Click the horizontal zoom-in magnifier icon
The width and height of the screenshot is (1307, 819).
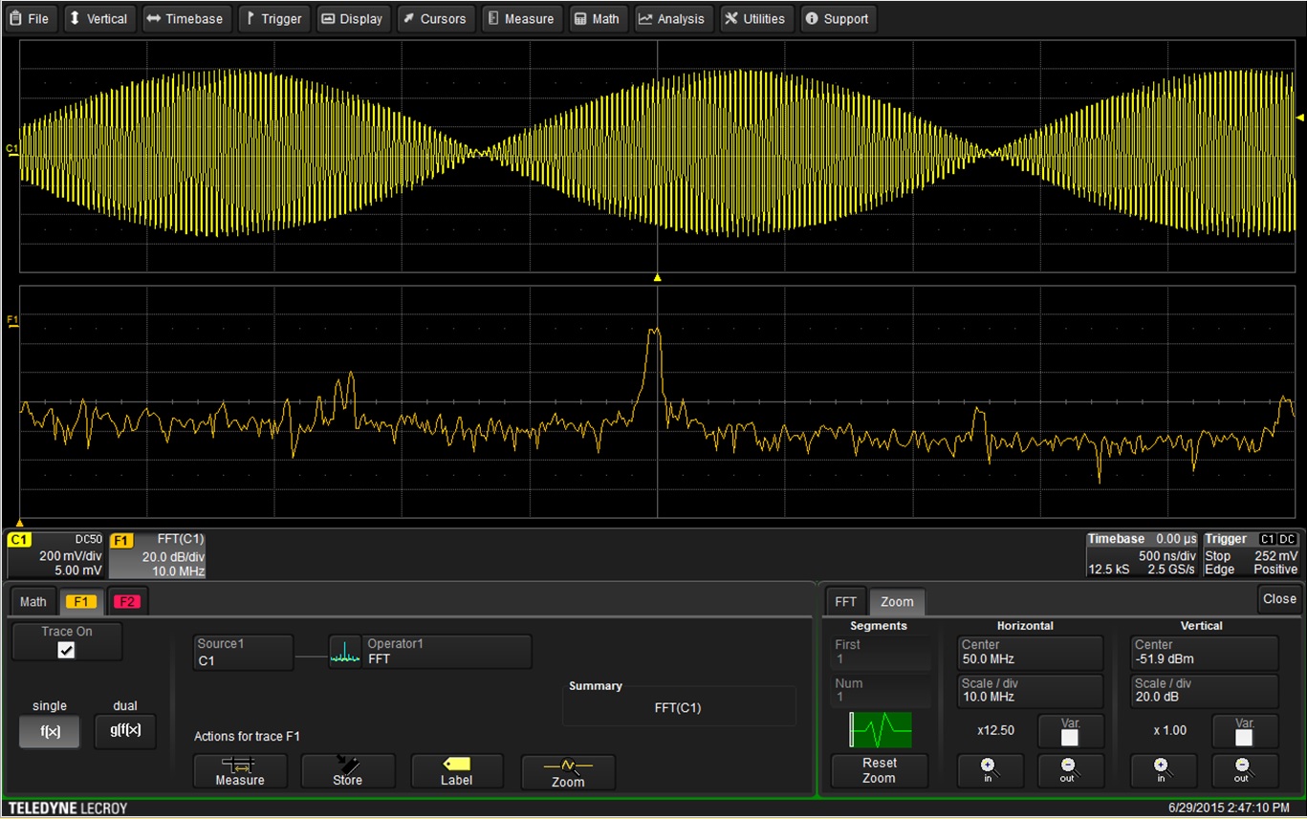pyautogui.click(x=990, y=770)
